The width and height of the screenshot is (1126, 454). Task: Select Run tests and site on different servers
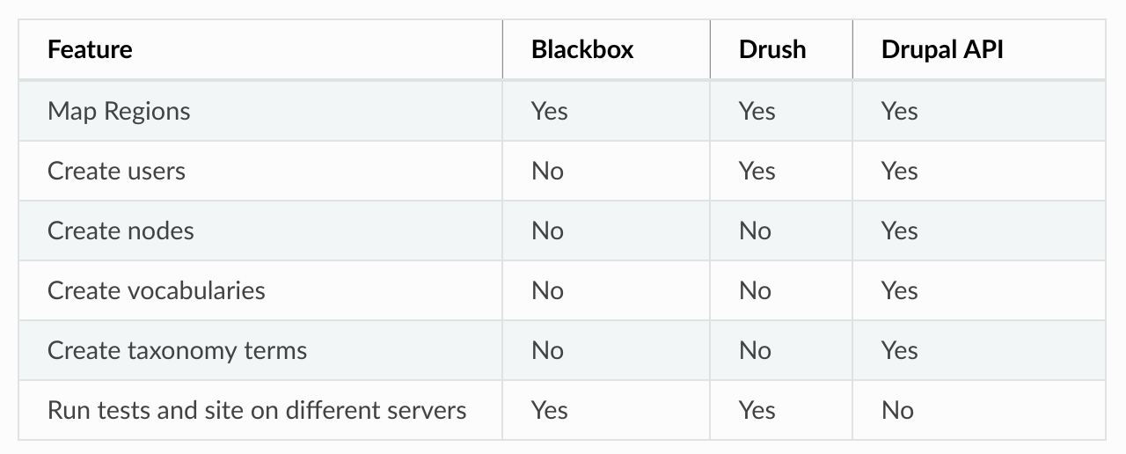tap(257, 410)
